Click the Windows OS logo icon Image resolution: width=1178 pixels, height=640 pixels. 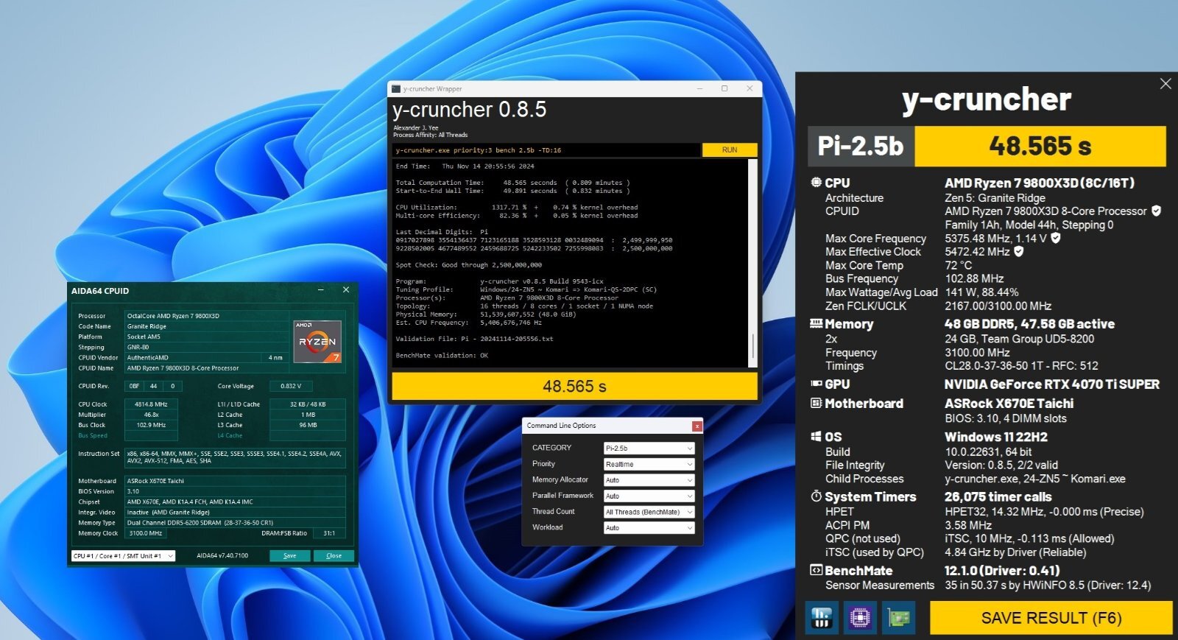pos(816,436)
